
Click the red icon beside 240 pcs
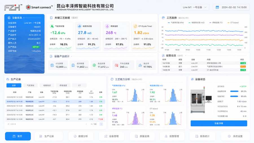click(x=117, y=65)
